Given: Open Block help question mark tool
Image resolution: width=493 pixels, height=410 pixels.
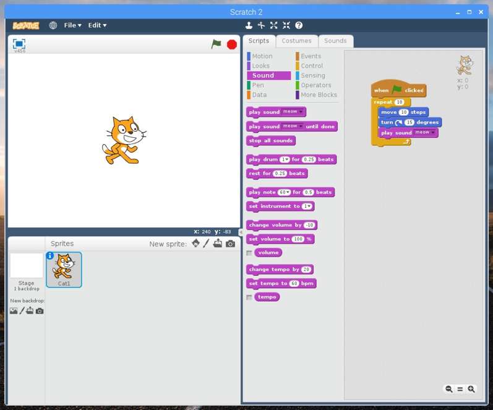Looking at the screenshot, I should pos(299,25).
